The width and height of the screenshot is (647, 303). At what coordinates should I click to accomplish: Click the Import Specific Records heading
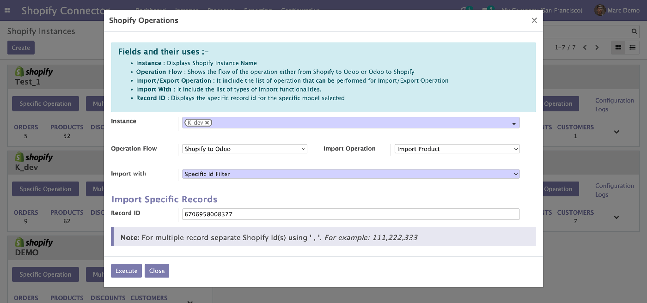(165, 199)
